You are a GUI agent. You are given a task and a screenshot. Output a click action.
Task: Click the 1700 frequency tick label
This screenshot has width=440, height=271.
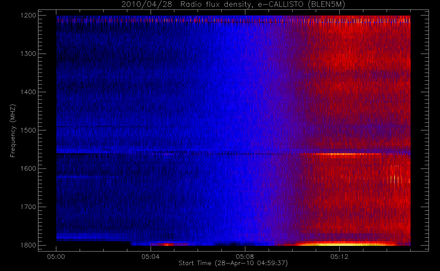click(28, 207)
